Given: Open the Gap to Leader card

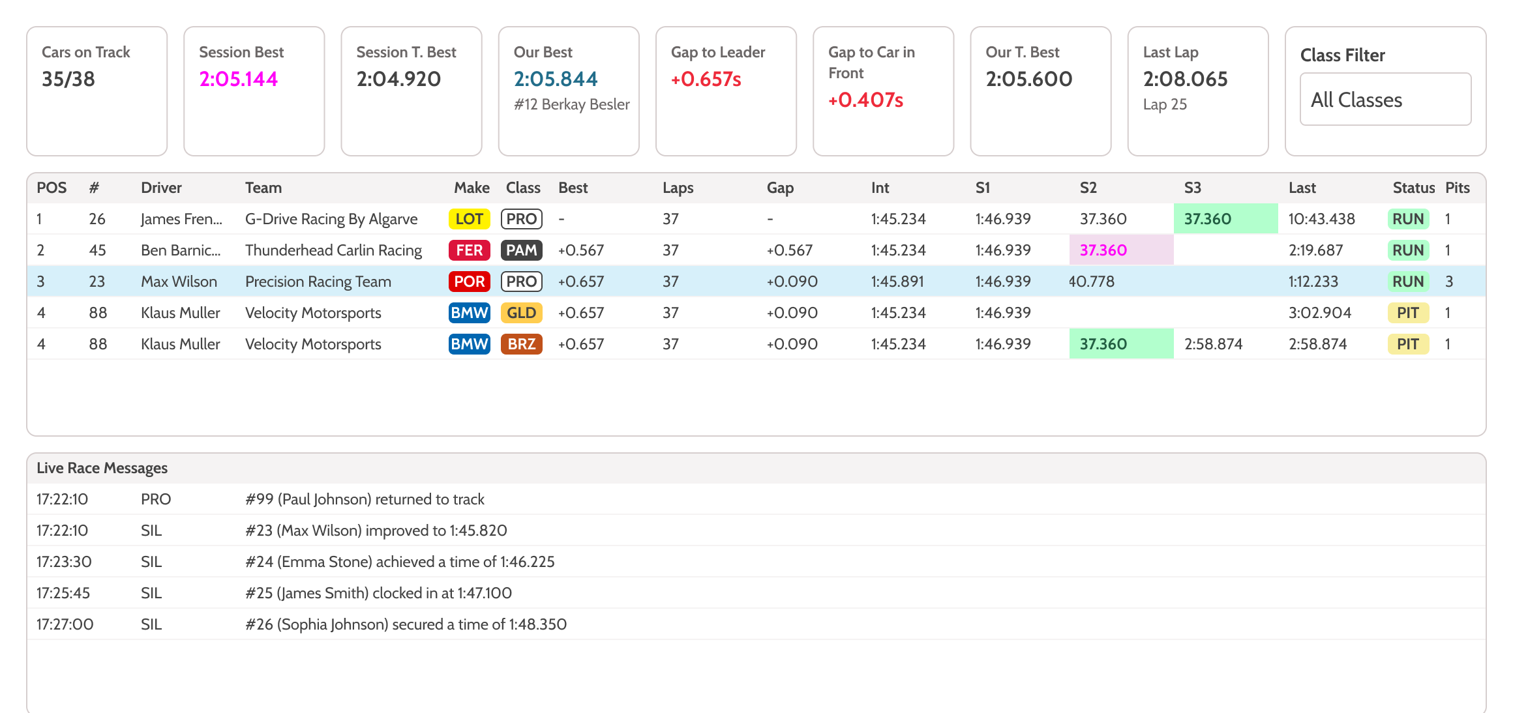Looking at the screenshot, I should [x=725, y=91].
